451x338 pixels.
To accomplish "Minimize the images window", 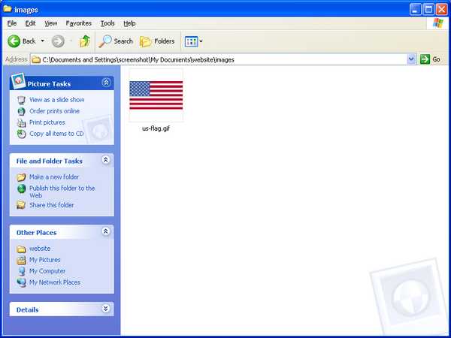I will point(415,10).
